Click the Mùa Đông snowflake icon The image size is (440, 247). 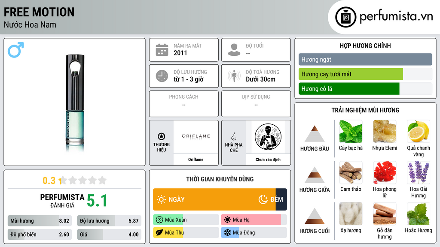pyautogui.click(x=227, y=232)
